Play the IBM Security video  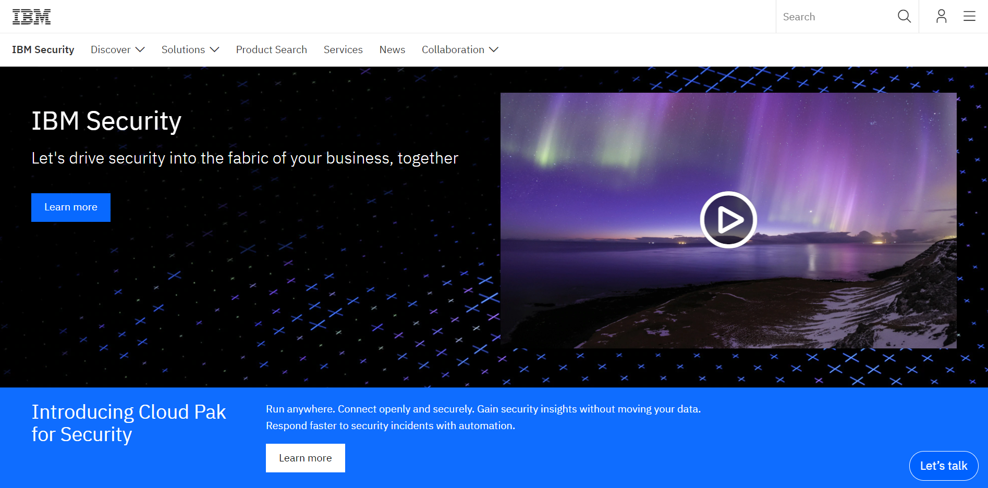(728, 219)
